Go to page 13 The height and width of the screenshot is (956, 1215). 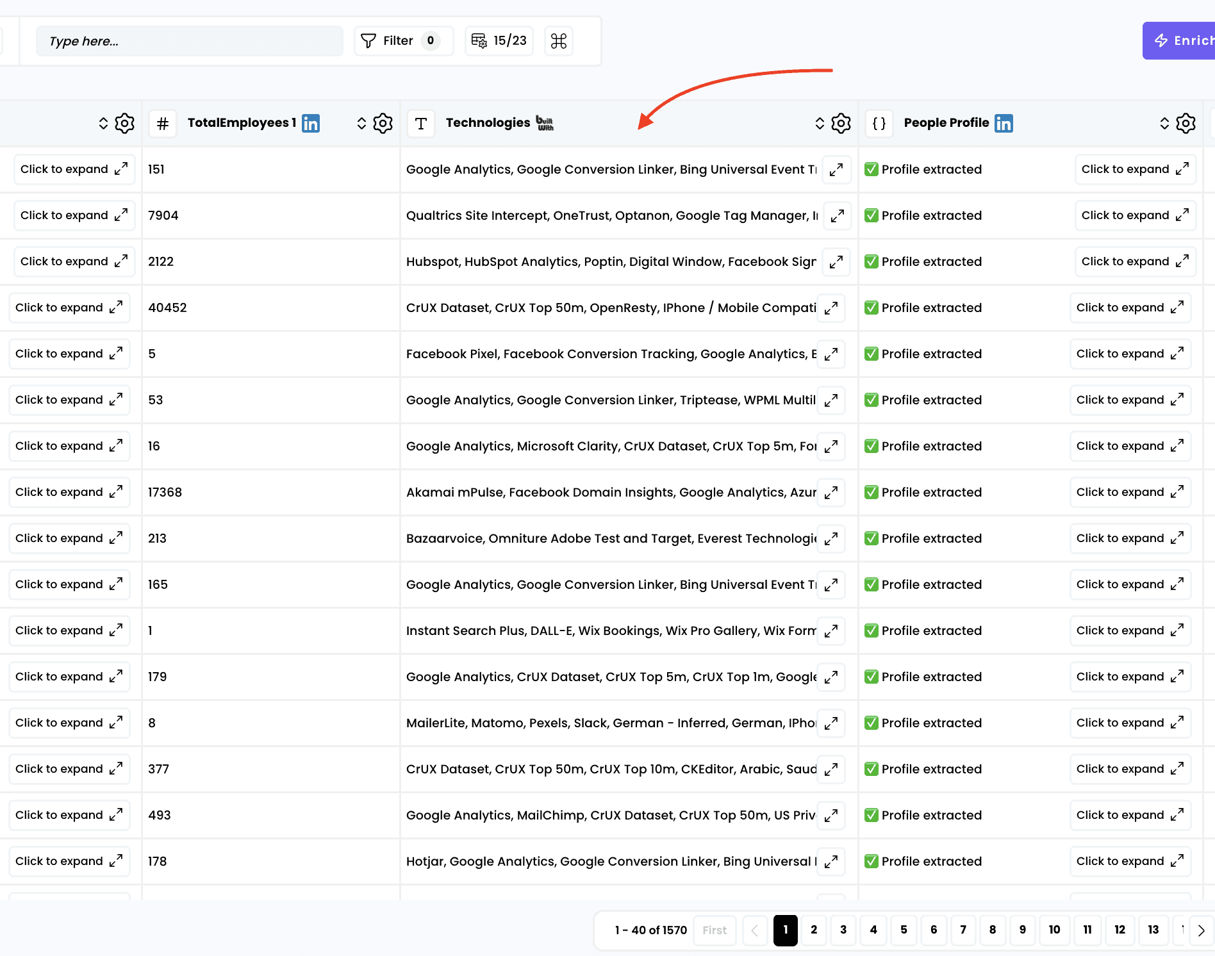point(1153,930)
